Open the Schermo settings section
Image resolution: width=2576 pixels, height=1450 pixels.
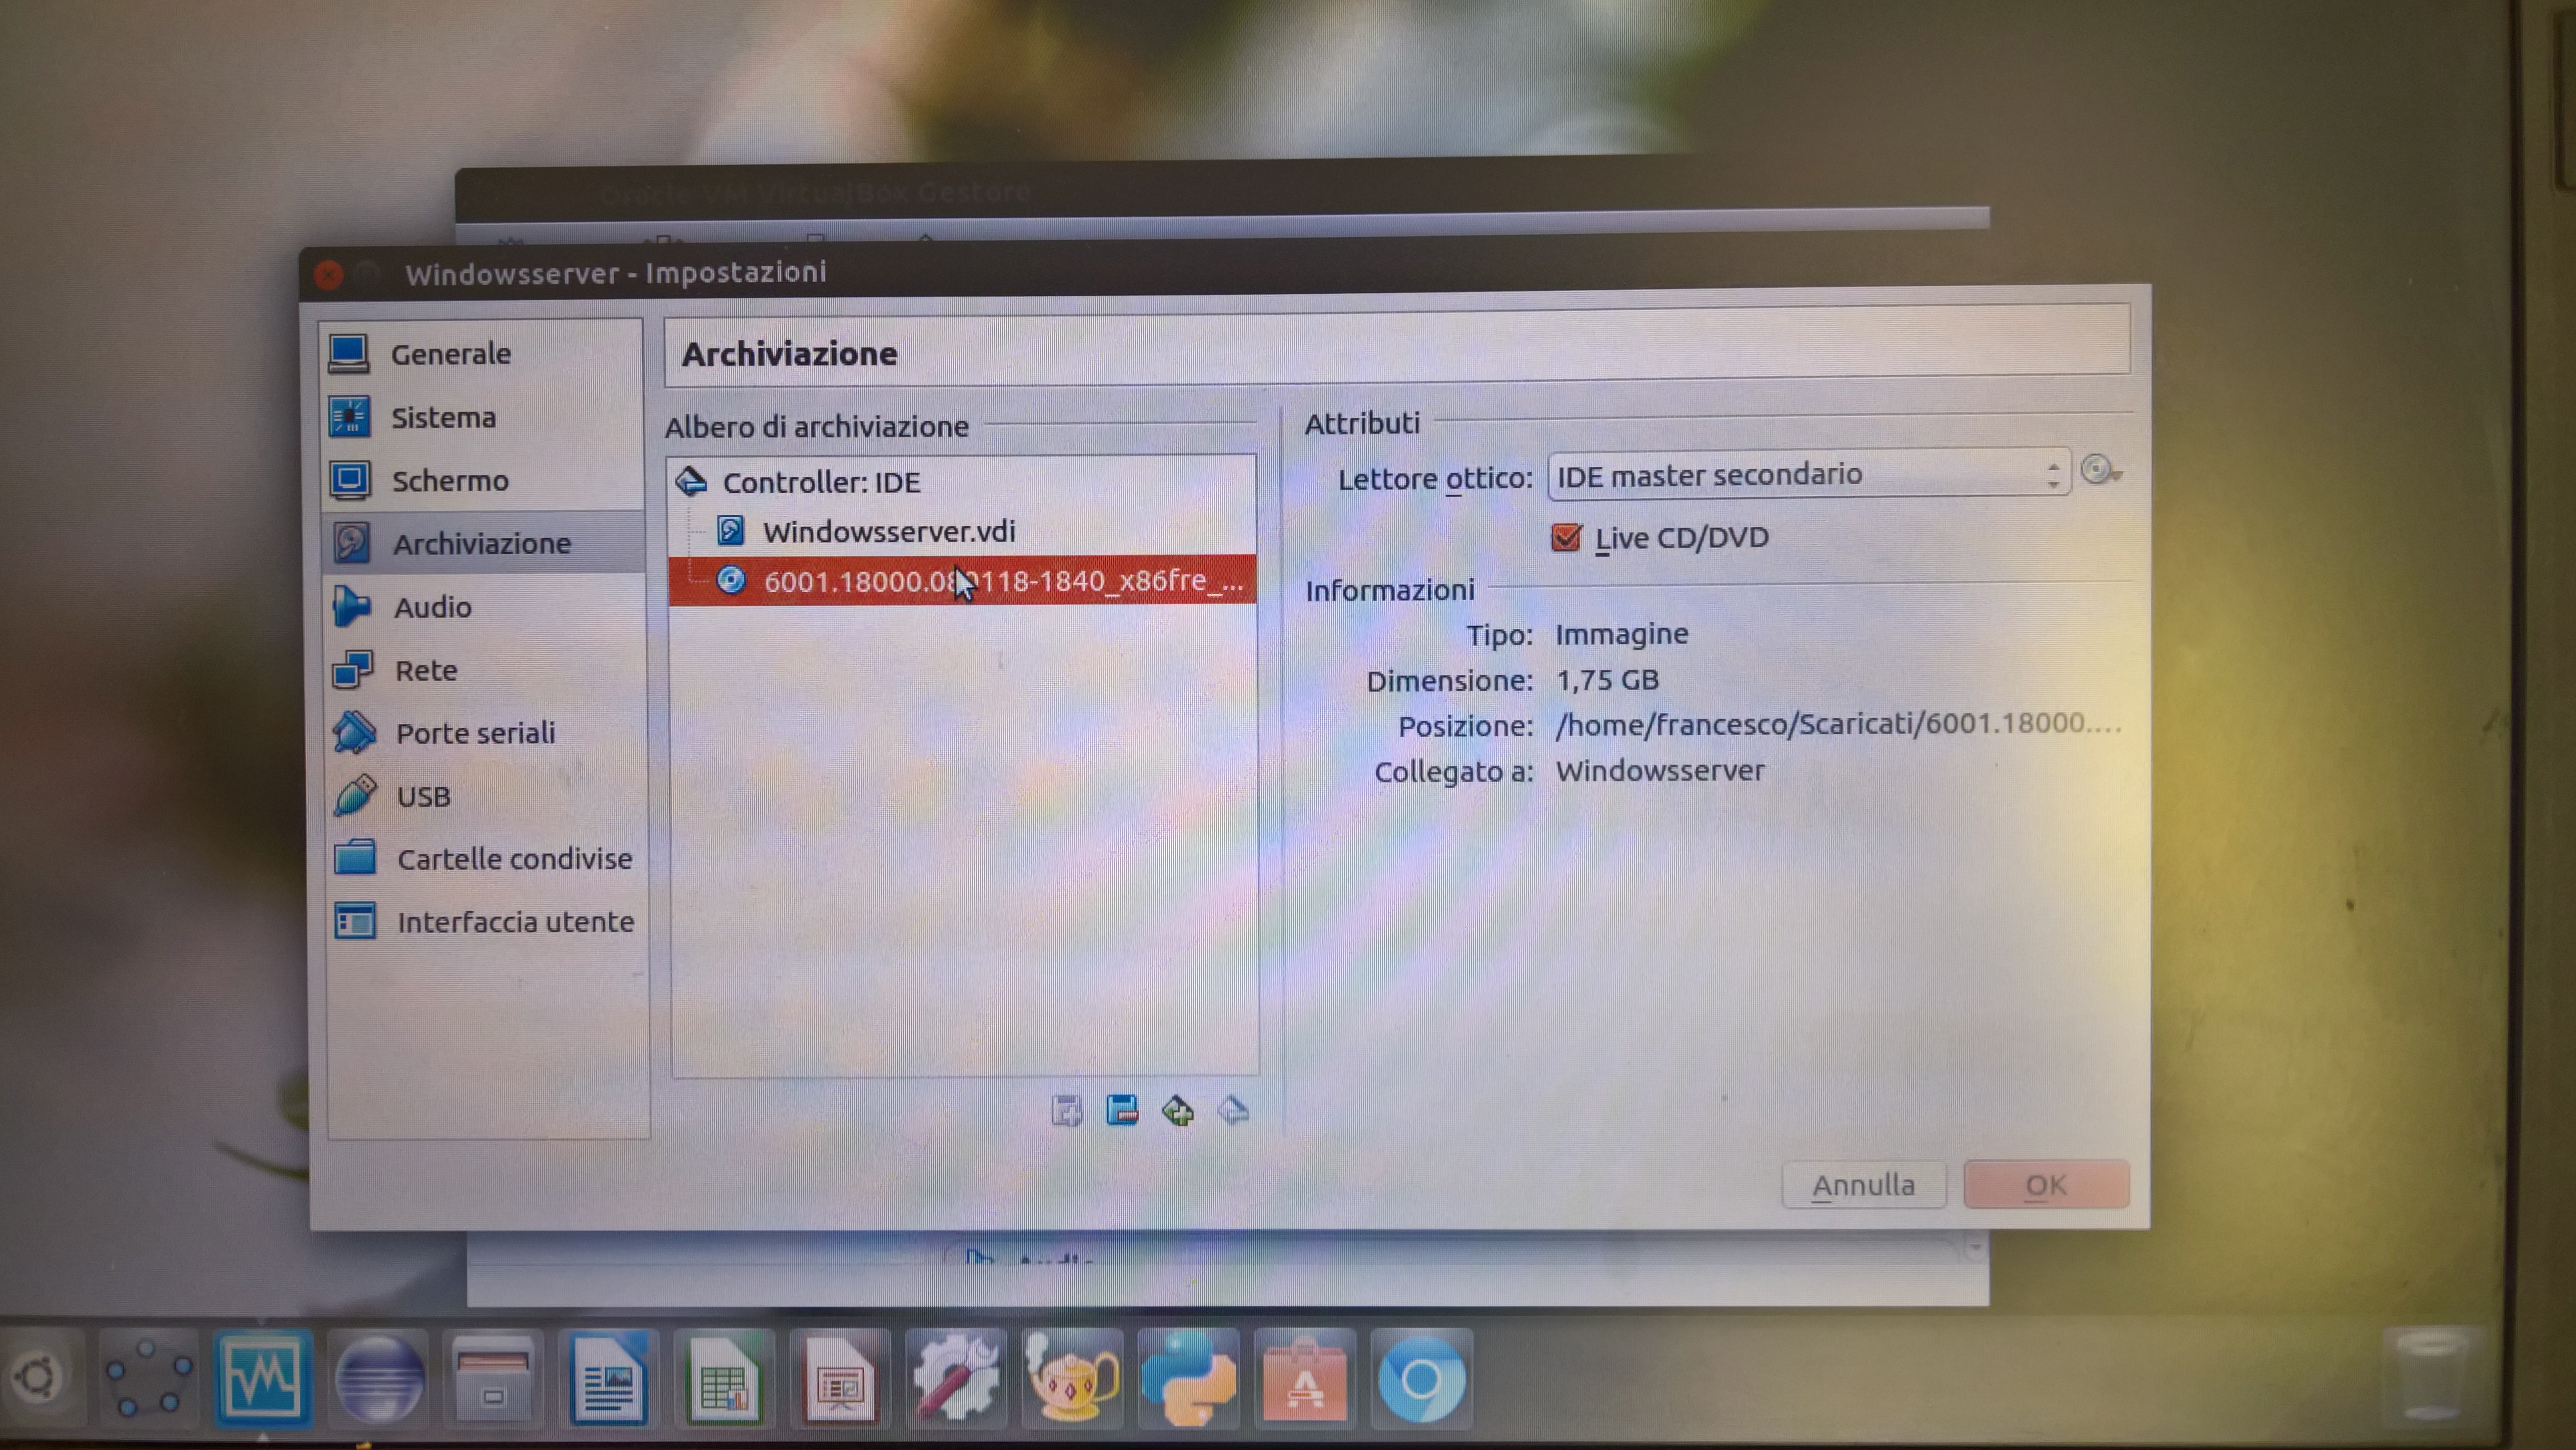[483, 480]
